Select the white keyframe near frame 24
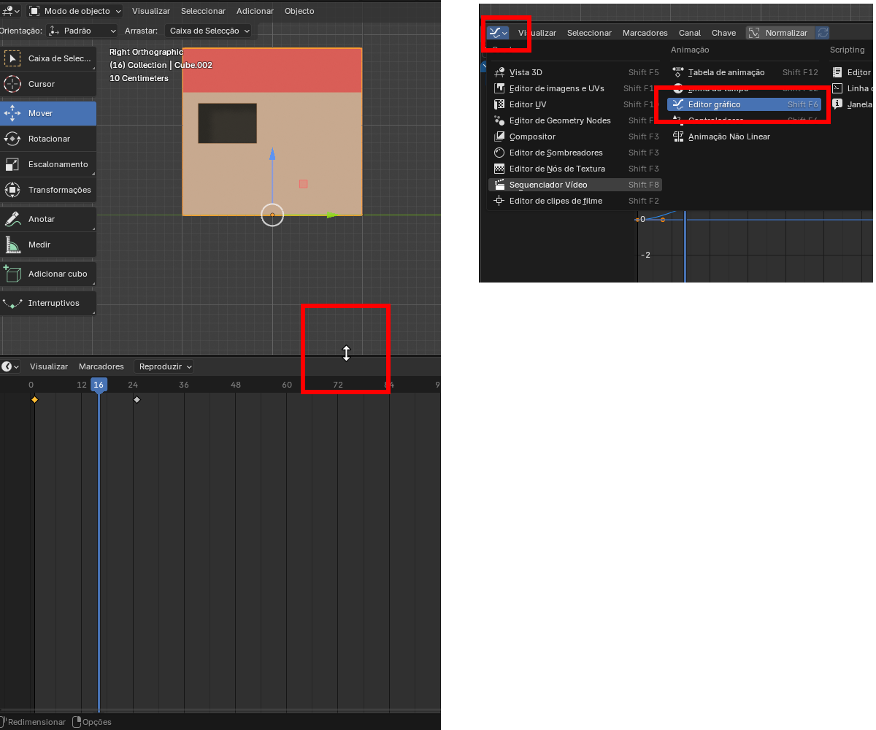 tap(137, 400)
